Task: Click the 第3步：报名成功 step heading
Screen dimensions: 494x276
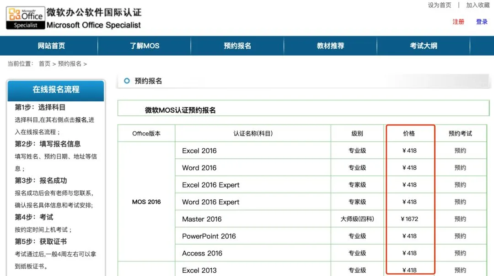Action: point(41,181)
